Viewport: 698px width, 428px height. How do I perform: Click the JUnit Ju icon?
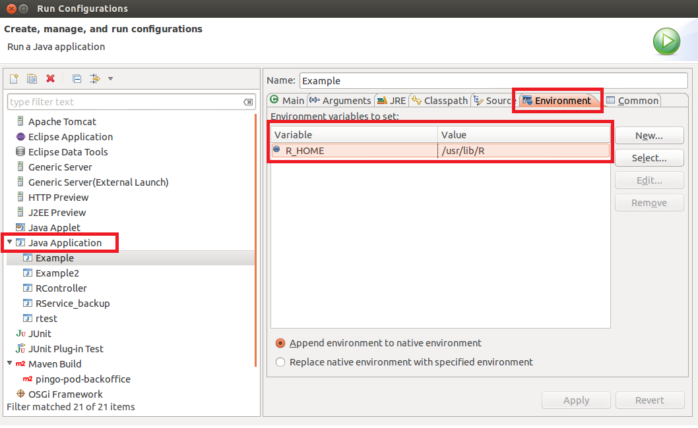20,333
